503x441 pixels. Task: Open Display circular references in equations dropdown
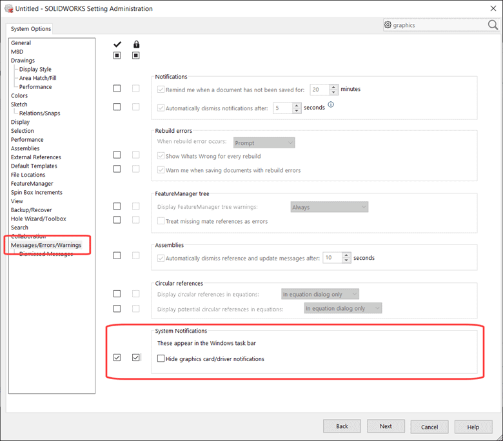pos(320,294)
